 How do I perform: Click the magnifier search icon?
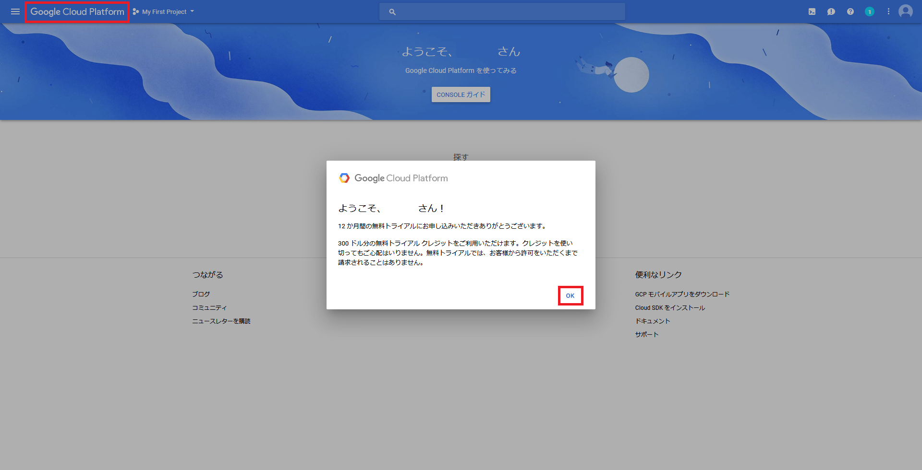tap(392, 12)
